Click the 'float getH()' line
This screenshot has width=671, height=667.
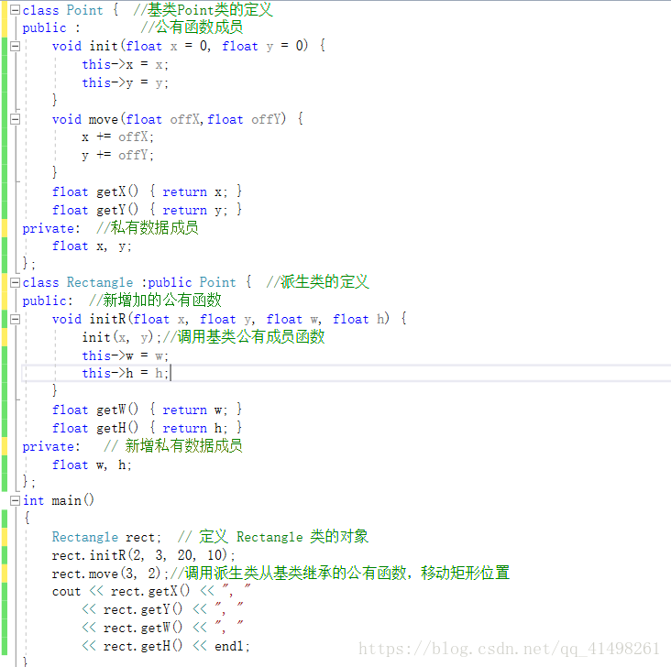pyautogui.click(x=147, y=428)
